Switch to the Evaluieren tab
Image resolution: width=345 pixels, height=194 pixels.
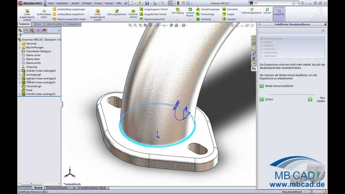pyautogui.click(x=73, y=24)
